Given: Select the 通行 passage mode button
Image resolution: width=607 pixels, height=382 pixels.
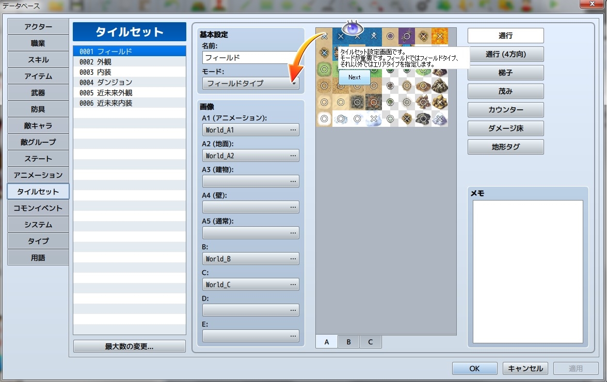Looking at the screenshot, I should (x=506, y=36).
